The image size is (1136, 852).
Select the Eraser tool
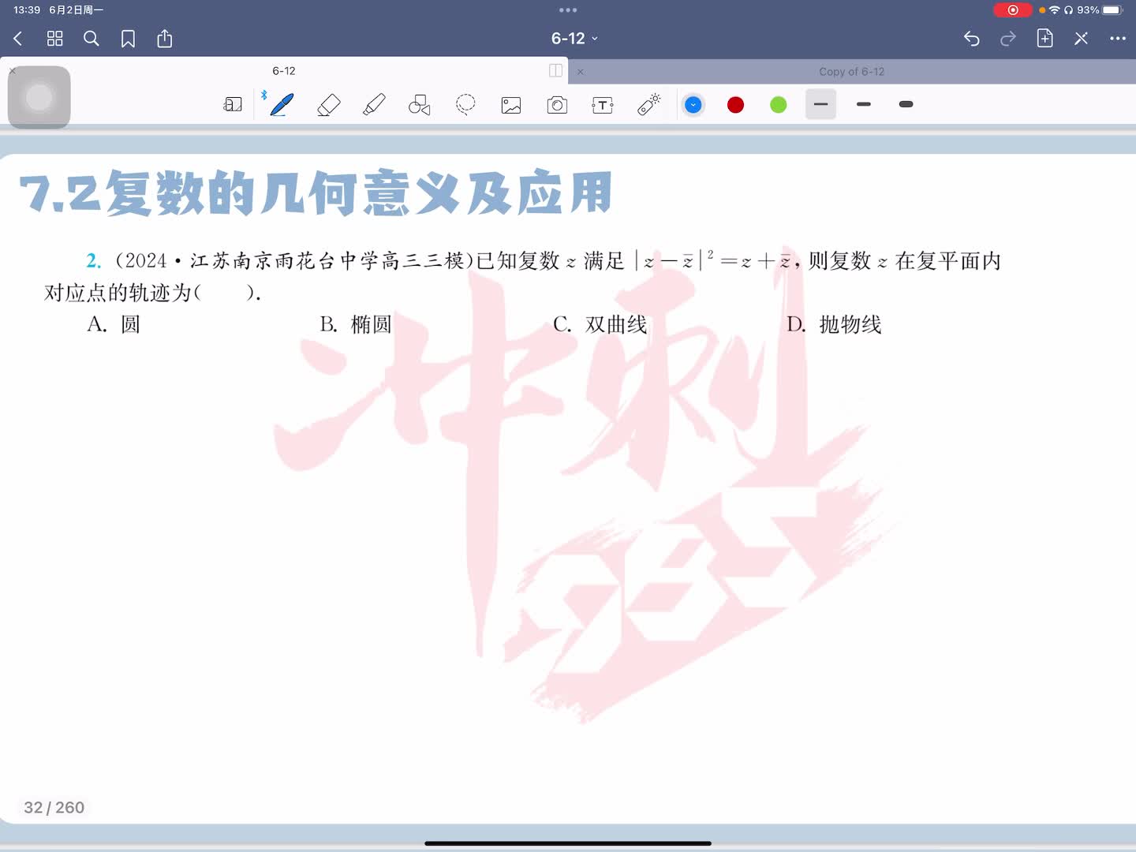[x=328, y=105]
